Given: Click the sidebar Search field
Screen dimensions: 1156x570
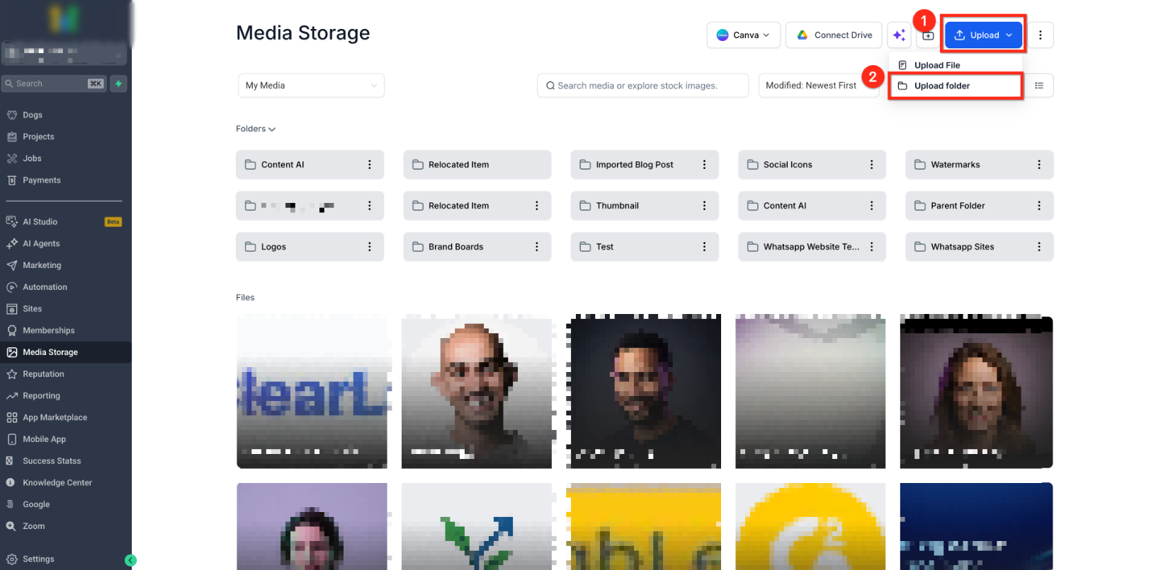Looking at the screenshot, I should pos(54,83).
